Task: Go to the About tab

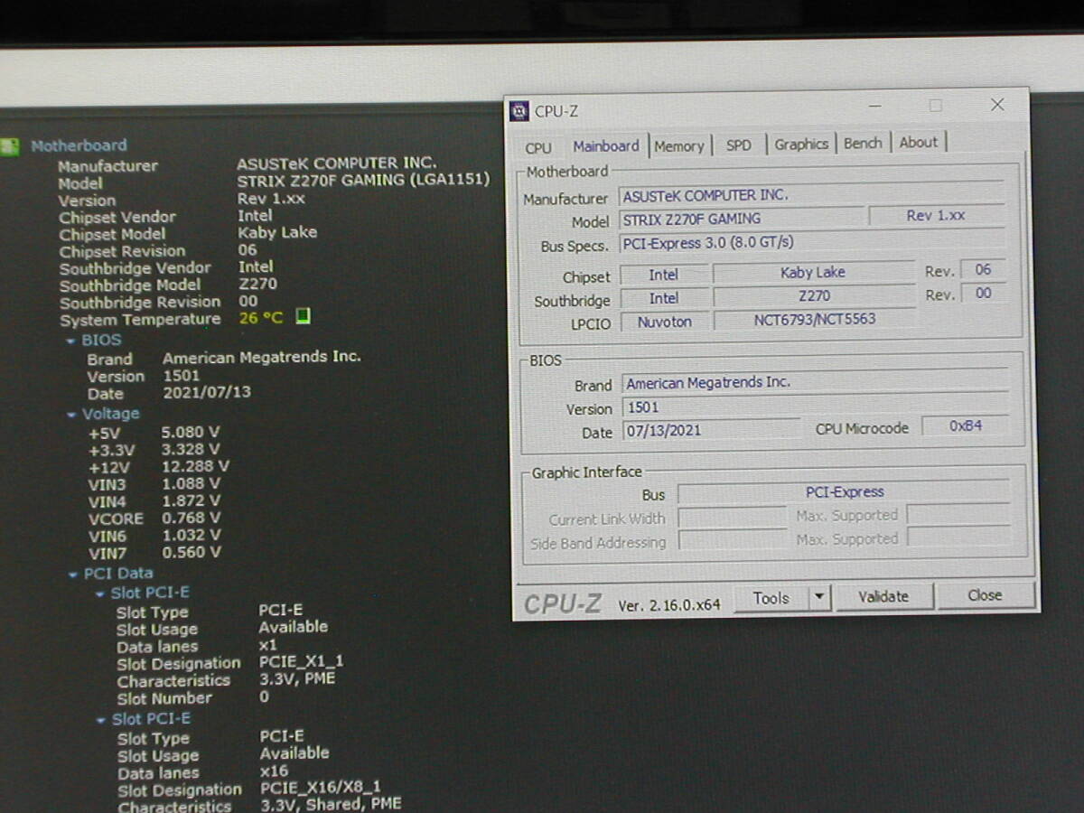Action: pos(919,142)
